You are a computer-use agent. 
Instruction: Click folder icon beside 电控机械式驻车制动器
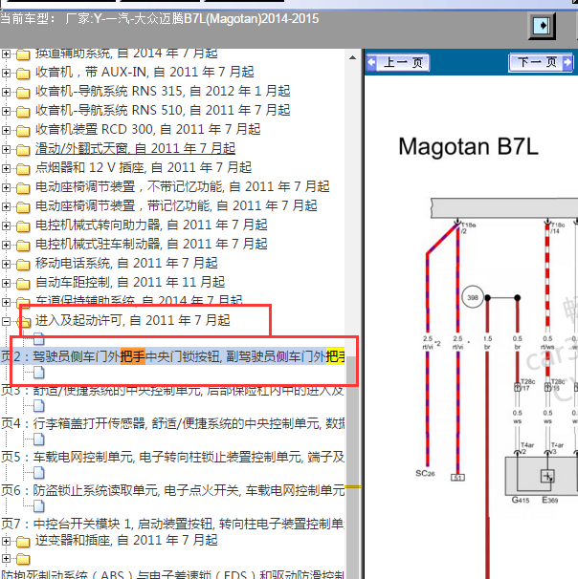pyautogui.click(x=23, y=246)
